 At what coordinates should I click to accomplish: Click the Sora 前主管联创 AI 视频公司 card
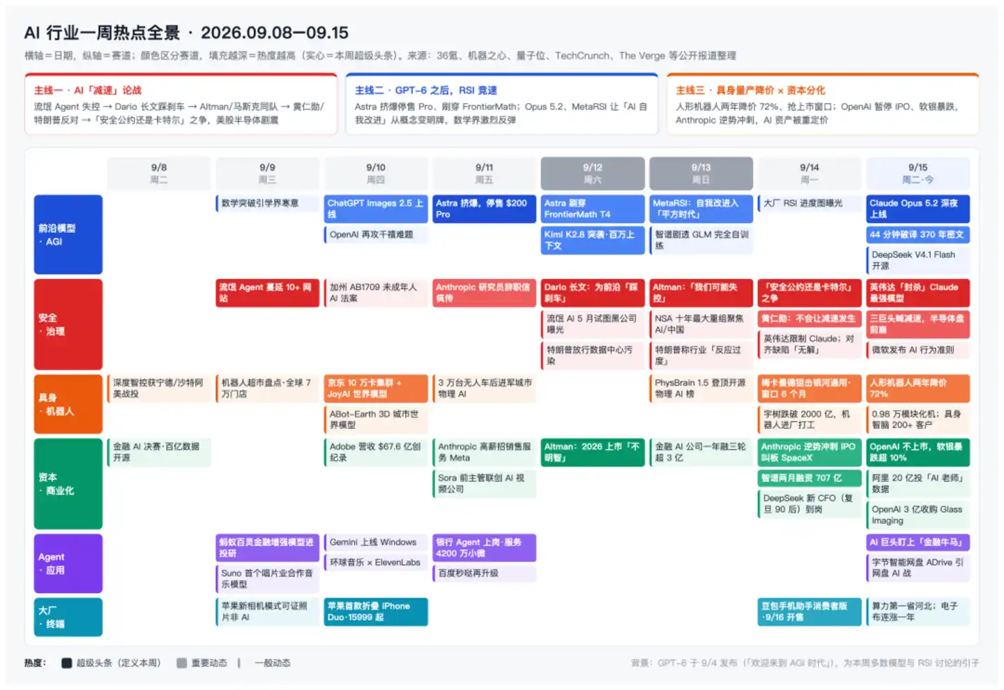tap(485, 483)
